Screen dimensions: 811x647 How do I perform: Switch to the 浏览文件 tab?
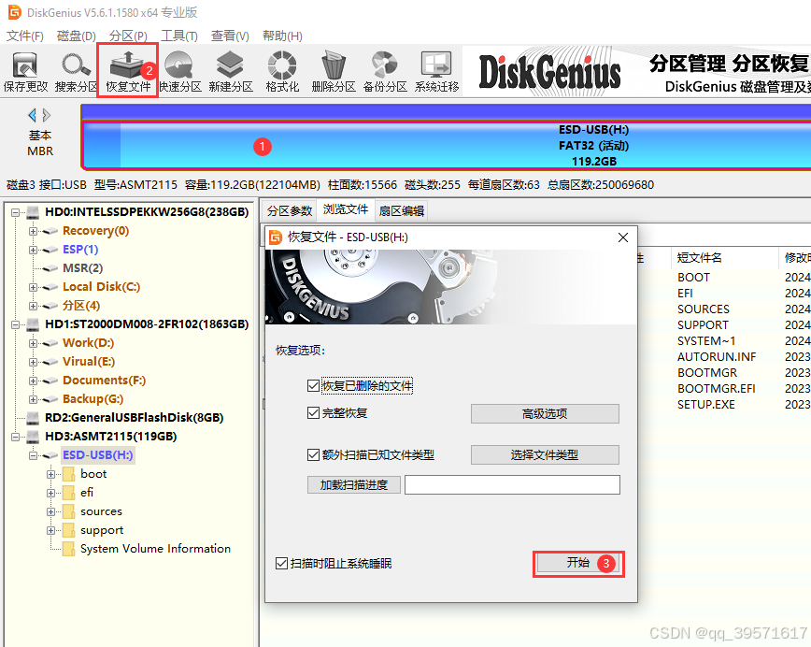346,209
